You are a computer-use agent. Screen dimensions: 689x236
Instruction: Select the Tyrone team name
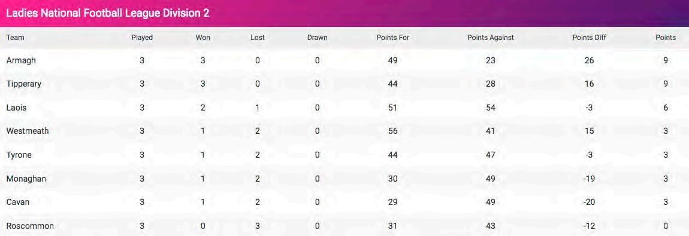[19, 155]
